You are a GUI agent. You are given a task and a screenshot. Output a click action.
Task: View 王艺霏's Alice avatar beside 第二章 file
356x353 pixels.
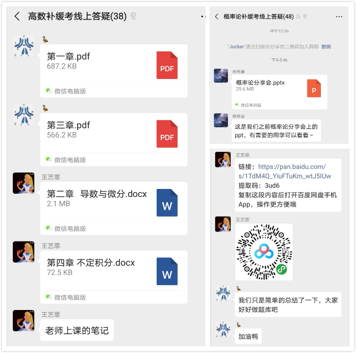23,183
